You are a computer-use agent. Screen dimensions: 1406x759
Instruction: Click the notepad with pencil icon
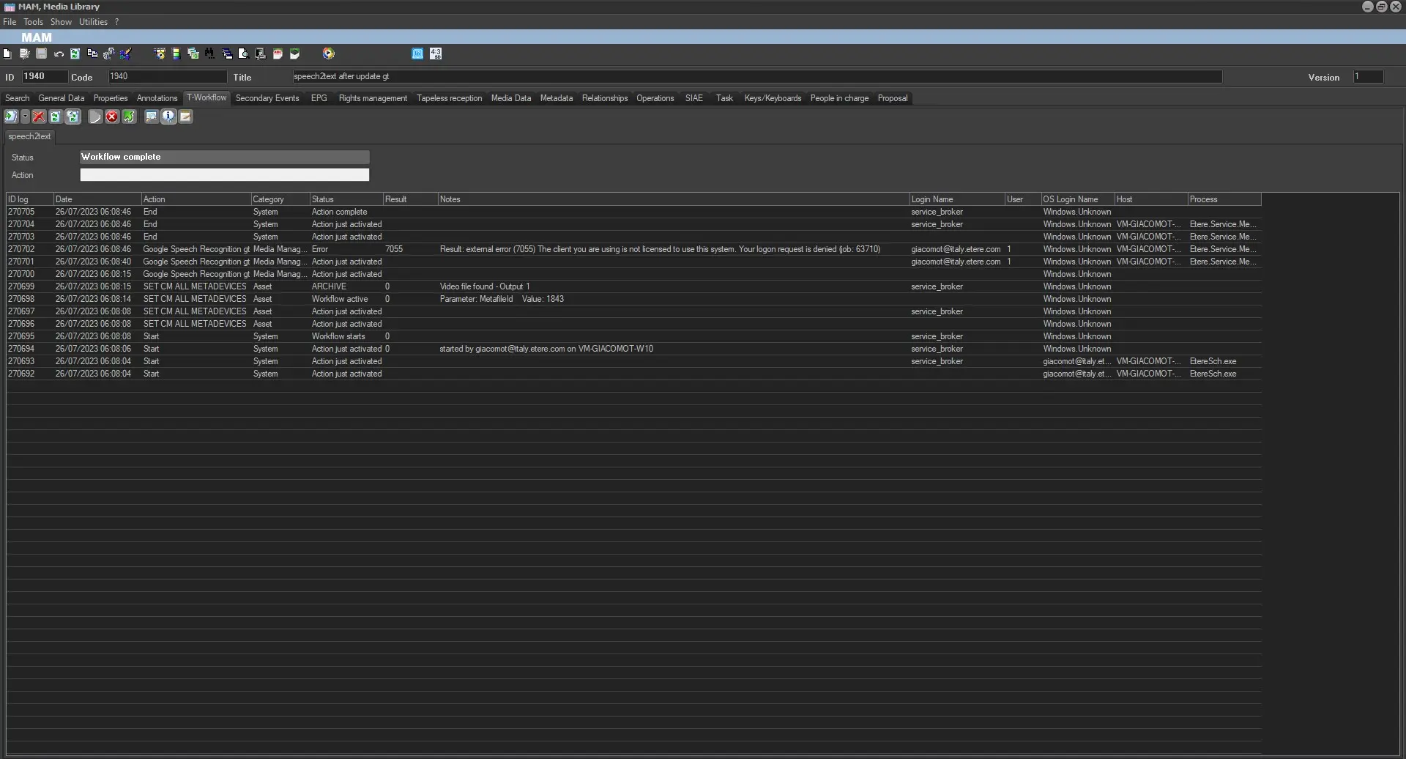point(186,116)
